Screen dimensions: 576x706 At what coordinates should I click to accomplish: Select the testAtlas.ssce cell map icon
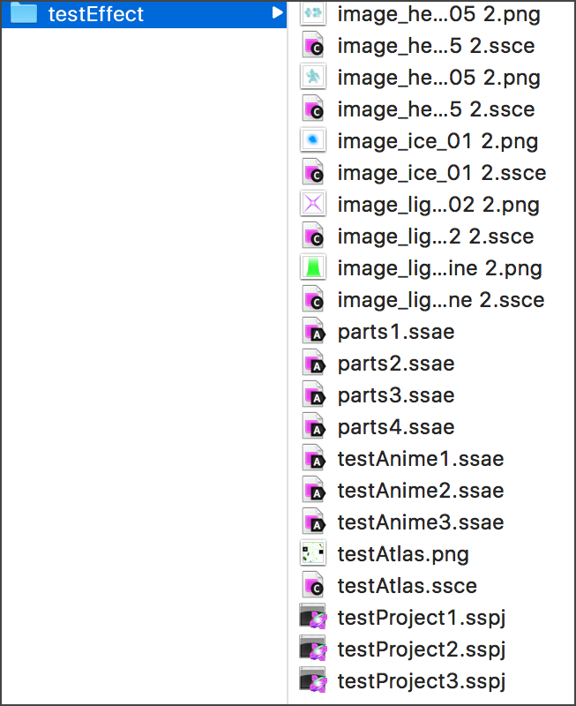point(313,586)
